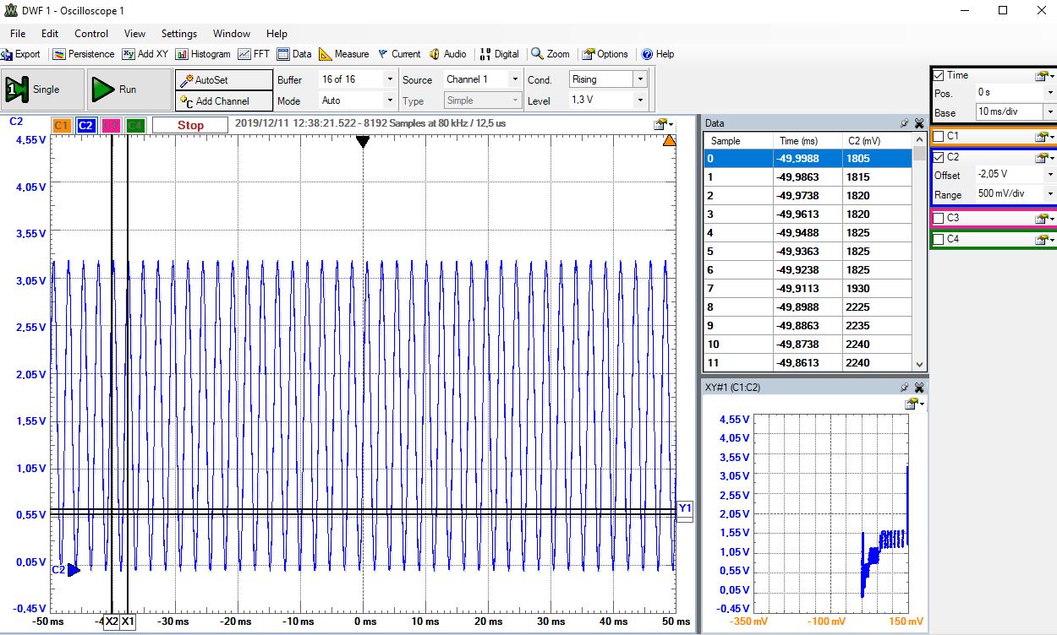The height and width of the screenshot is (635, 1057).
Task: Uncheck the C2 channel checkbox
Action: pos(939,157)
